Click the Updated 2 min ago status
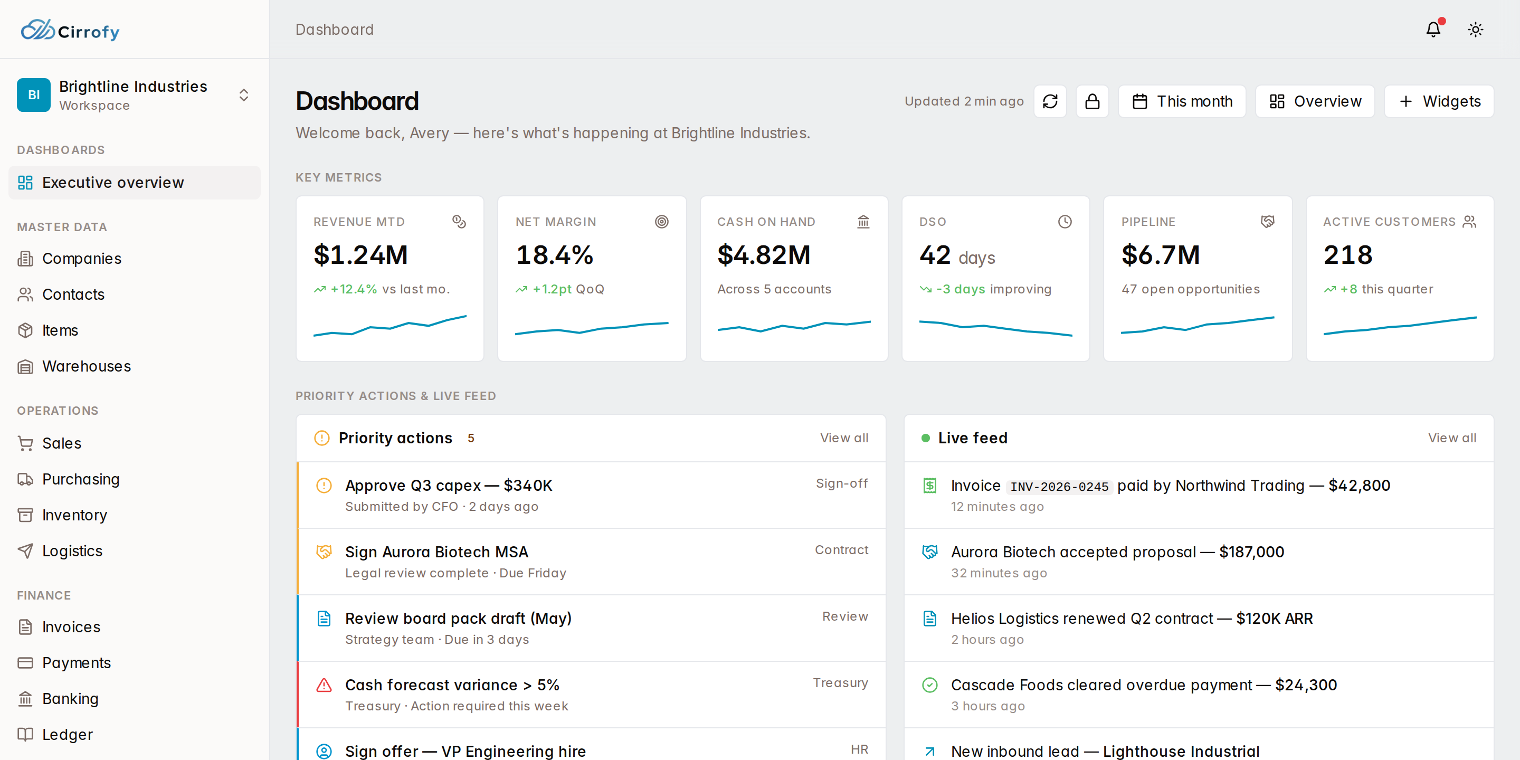 tap(964, 101)
